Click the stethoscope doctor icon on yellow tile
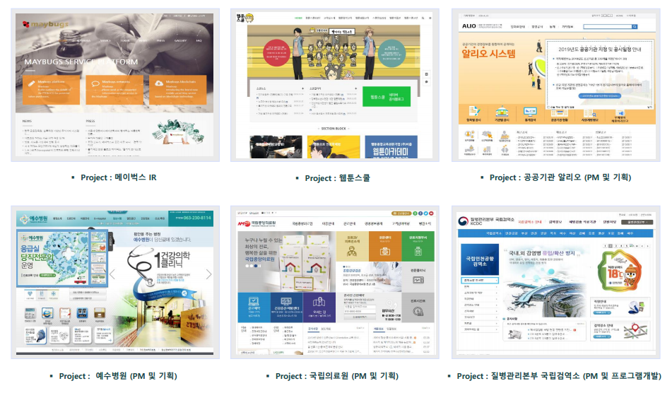672x393 pixels. point(353,252)
